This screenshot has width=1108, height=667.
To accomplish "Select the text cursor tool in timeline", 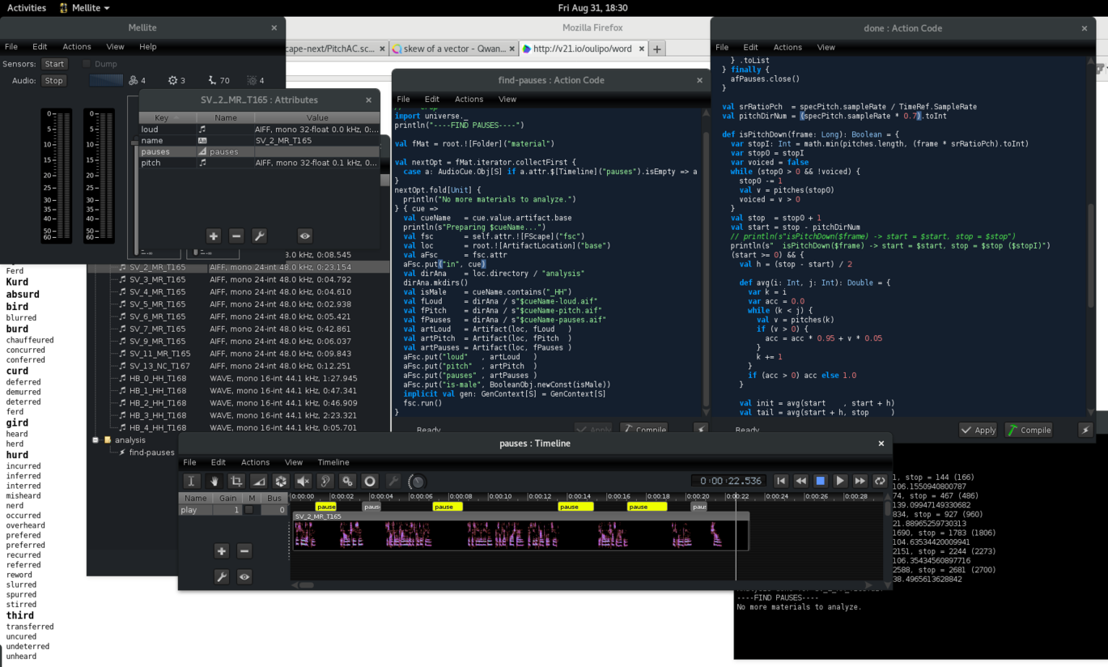I will point(192,481).
